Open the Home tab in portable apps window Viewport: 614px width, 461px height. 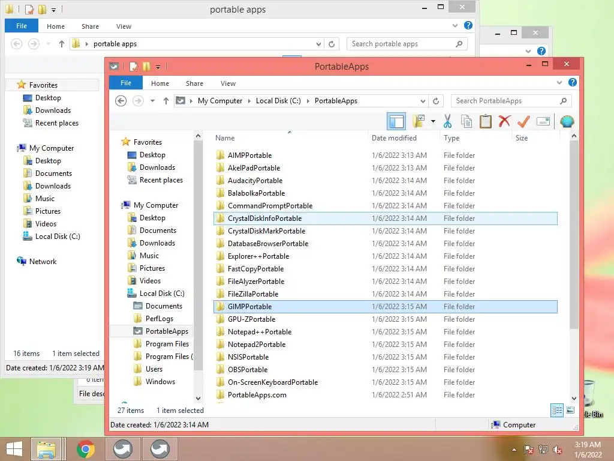pos(56,26)
